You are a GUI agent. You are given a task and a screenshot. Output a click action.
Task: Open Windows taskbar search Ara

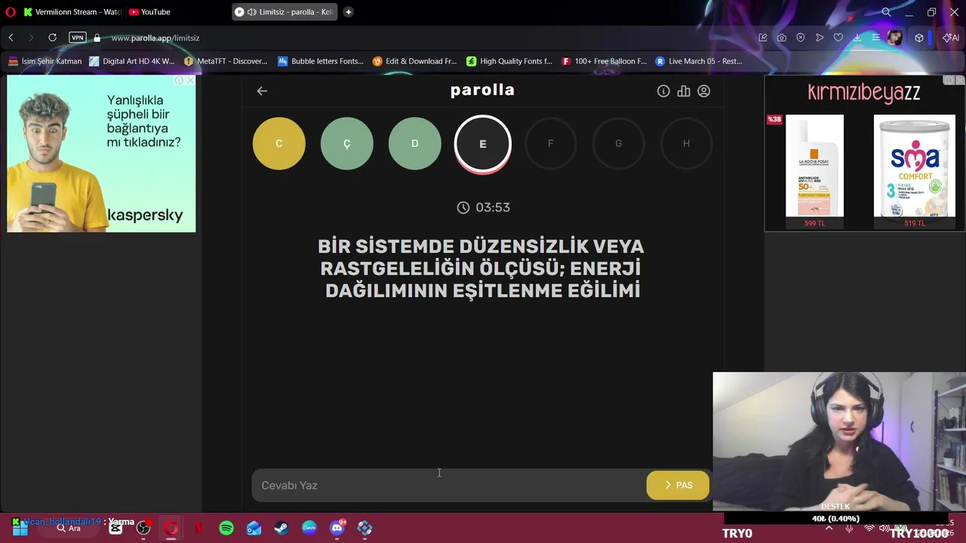(x=69, y=529)
